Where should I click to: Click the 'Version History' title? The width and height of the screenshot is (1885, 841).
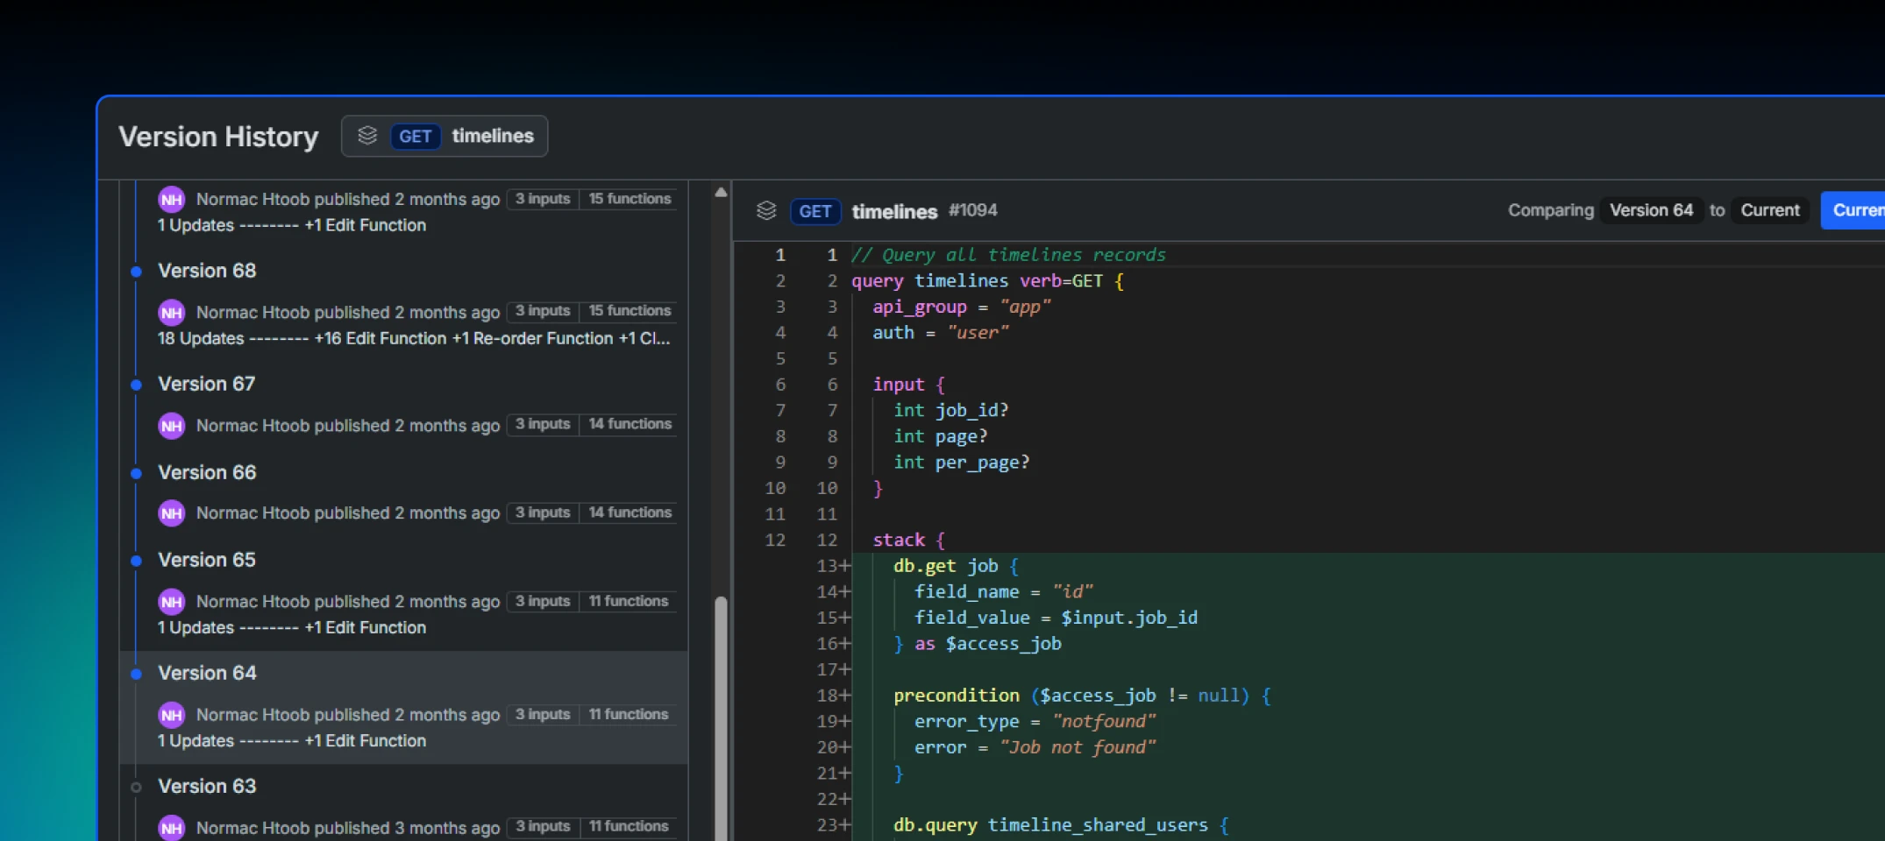(218, 137)
